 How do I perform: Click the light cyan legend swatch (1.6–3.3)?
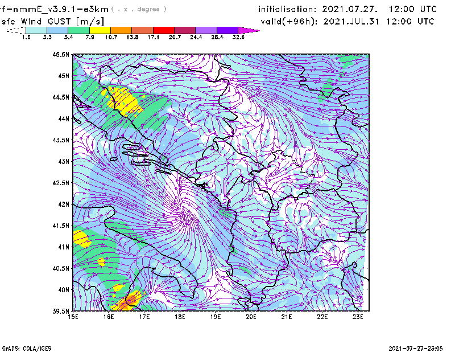(36, 30)
